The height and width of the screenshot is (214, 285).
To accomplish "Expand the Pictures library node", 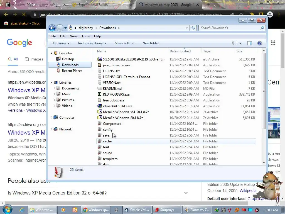I will click(x=54, y=100).
